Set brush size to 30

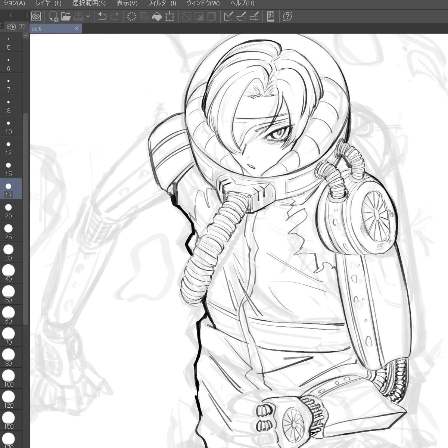pos(9,253)
